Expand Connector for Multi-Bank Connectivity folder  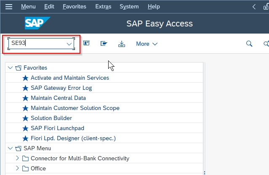(17, 158)
